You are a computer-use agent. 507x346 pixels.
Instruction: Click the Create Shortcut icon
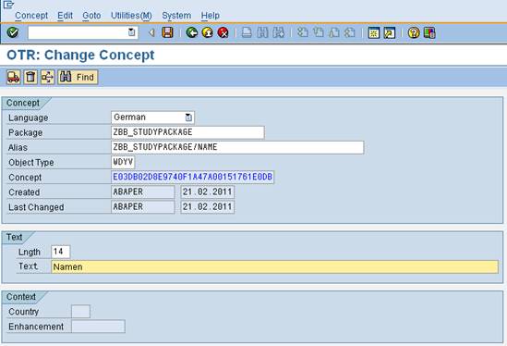tap(390, 32)
